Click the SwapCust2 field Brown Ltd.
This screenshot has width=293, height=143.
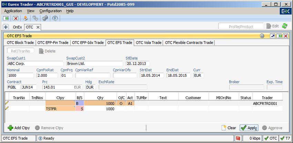(95, 63)
